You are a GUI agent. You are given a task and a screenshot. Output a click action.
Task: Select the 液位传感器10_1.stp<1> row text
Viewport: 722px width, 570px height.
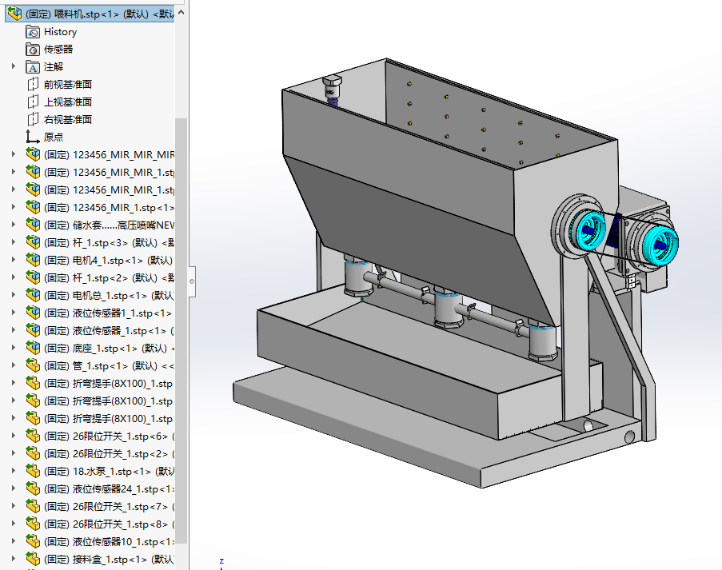coord(109,541)
